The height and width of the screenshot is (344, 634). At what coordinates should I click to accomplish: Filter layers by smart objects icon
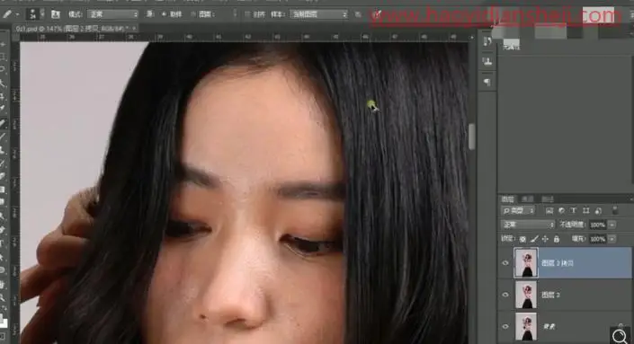coord(598,211)
